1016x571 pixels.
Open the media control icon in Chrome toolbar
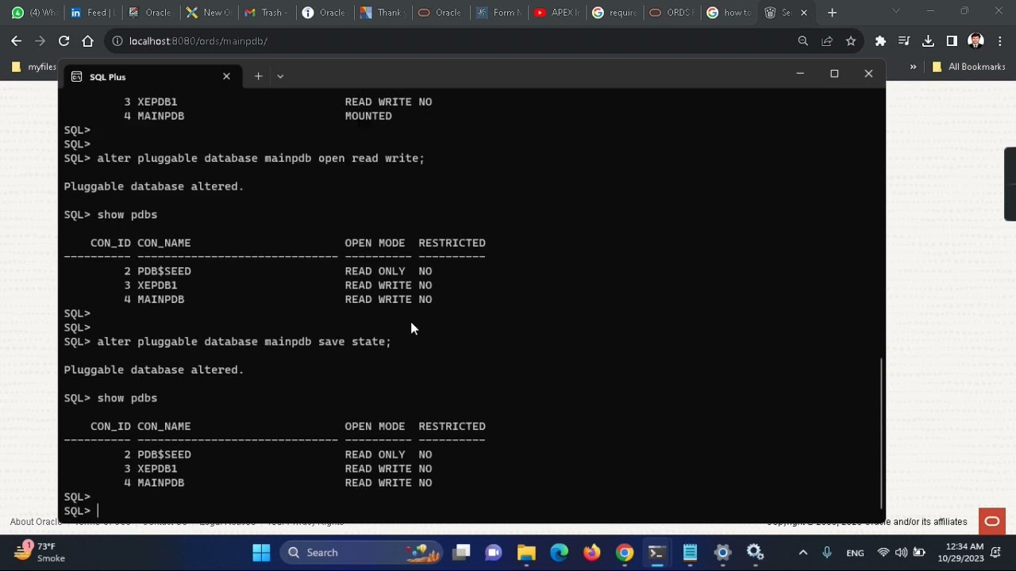pyautogui.click(x=904, y=40)
